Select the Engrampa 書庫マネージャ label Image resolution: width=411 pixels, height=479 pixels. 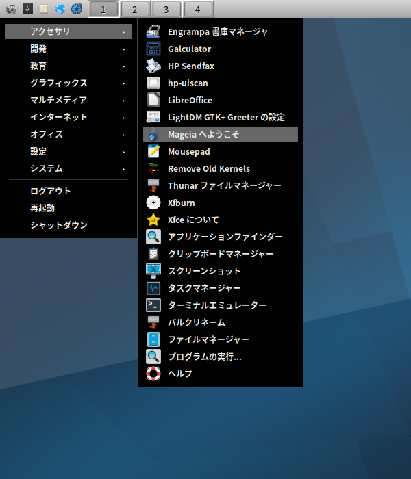218,31
